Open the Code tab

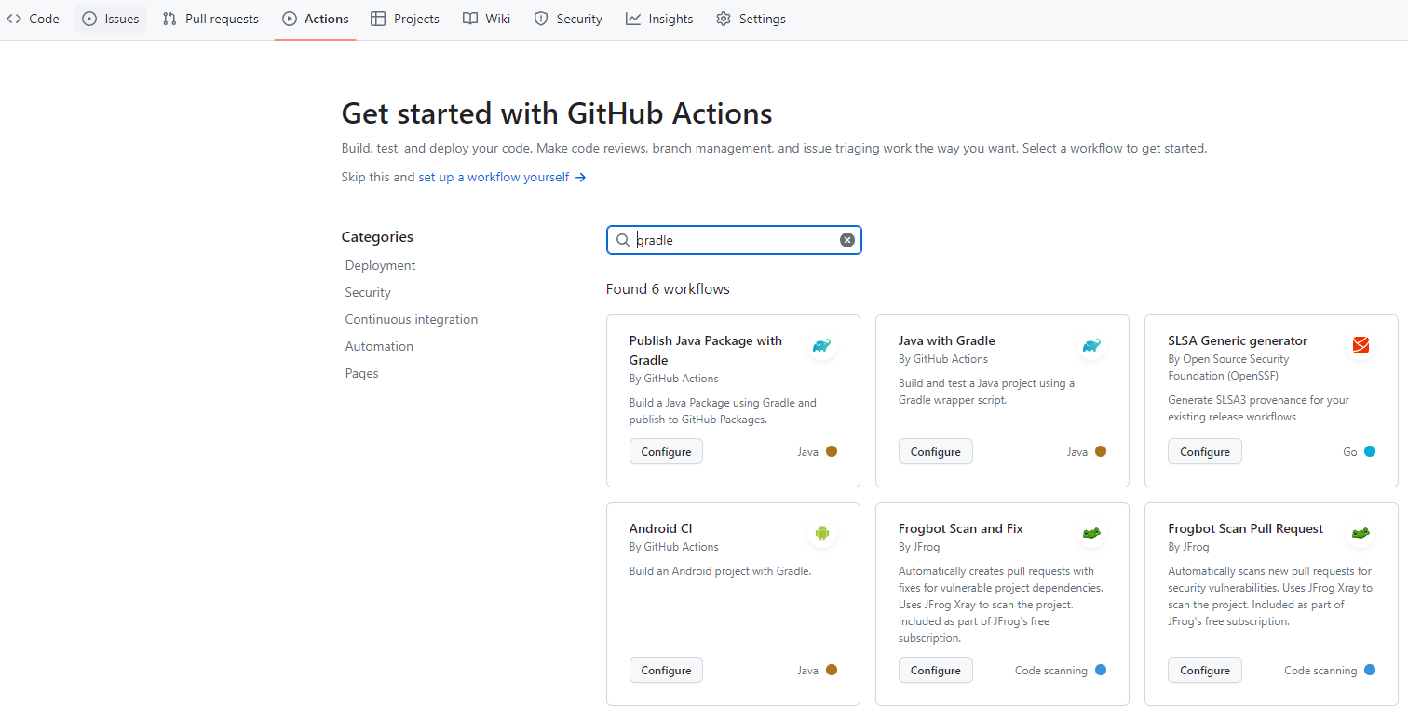coord(33,19)
